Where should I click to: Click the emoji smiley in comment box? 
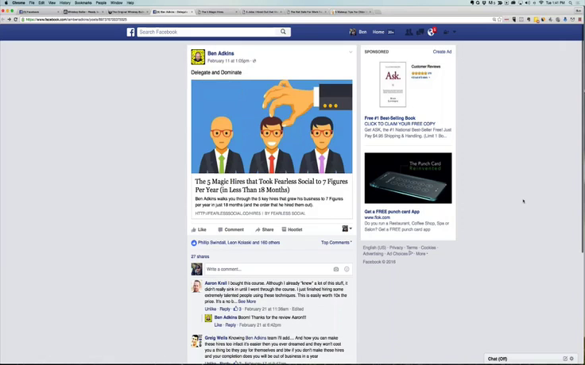point(347,269)
